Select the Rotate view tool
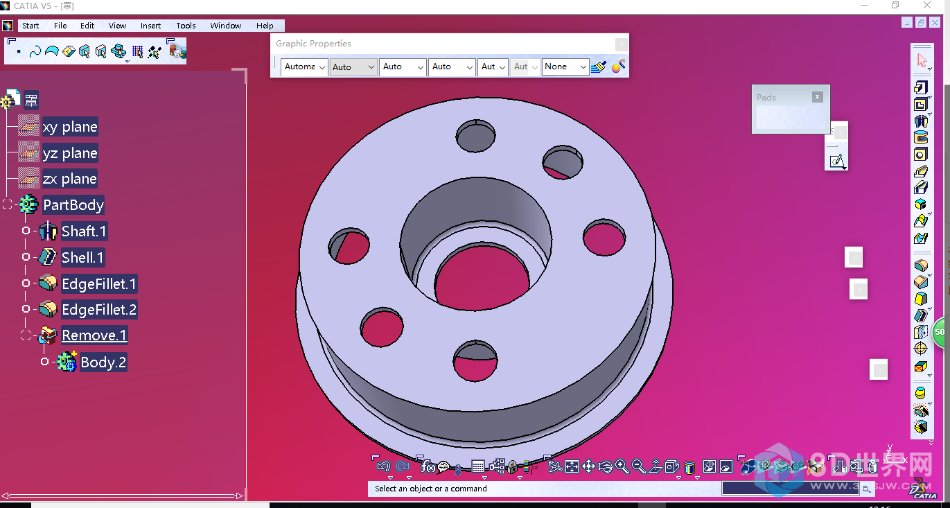Image resolution: width=950 pixels, height=508 pixels. (606, 466)
